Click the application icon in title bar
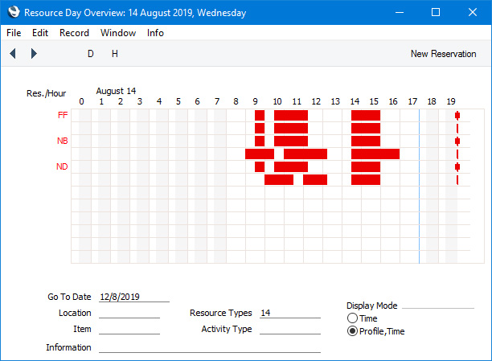 (14, 12)
